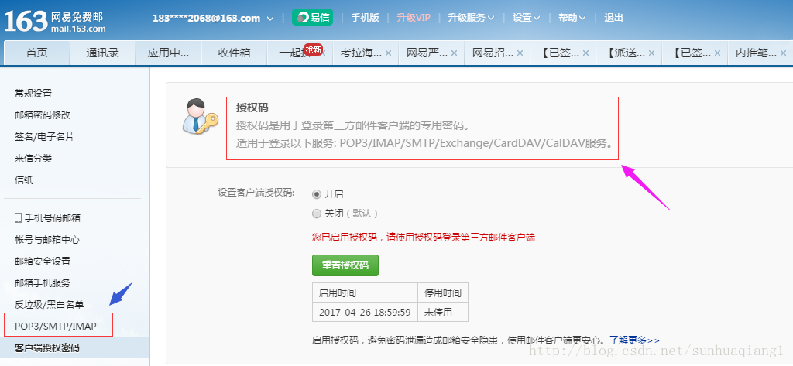Open 来信分类 settings
The height and width of the screenshot is (366, 793).
tap(33, 159)
